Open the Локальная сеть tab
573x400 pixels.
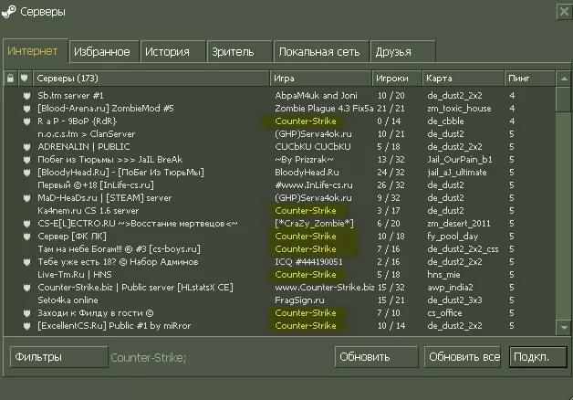pos(321,52)
